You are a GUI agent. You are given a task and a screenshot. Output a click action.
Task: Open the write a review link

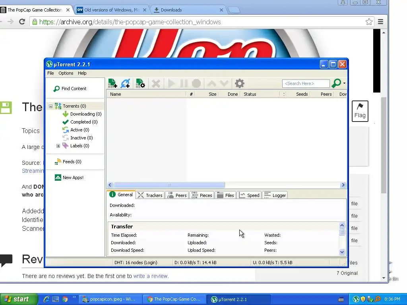pyautogui.click(x=151, y=276)
